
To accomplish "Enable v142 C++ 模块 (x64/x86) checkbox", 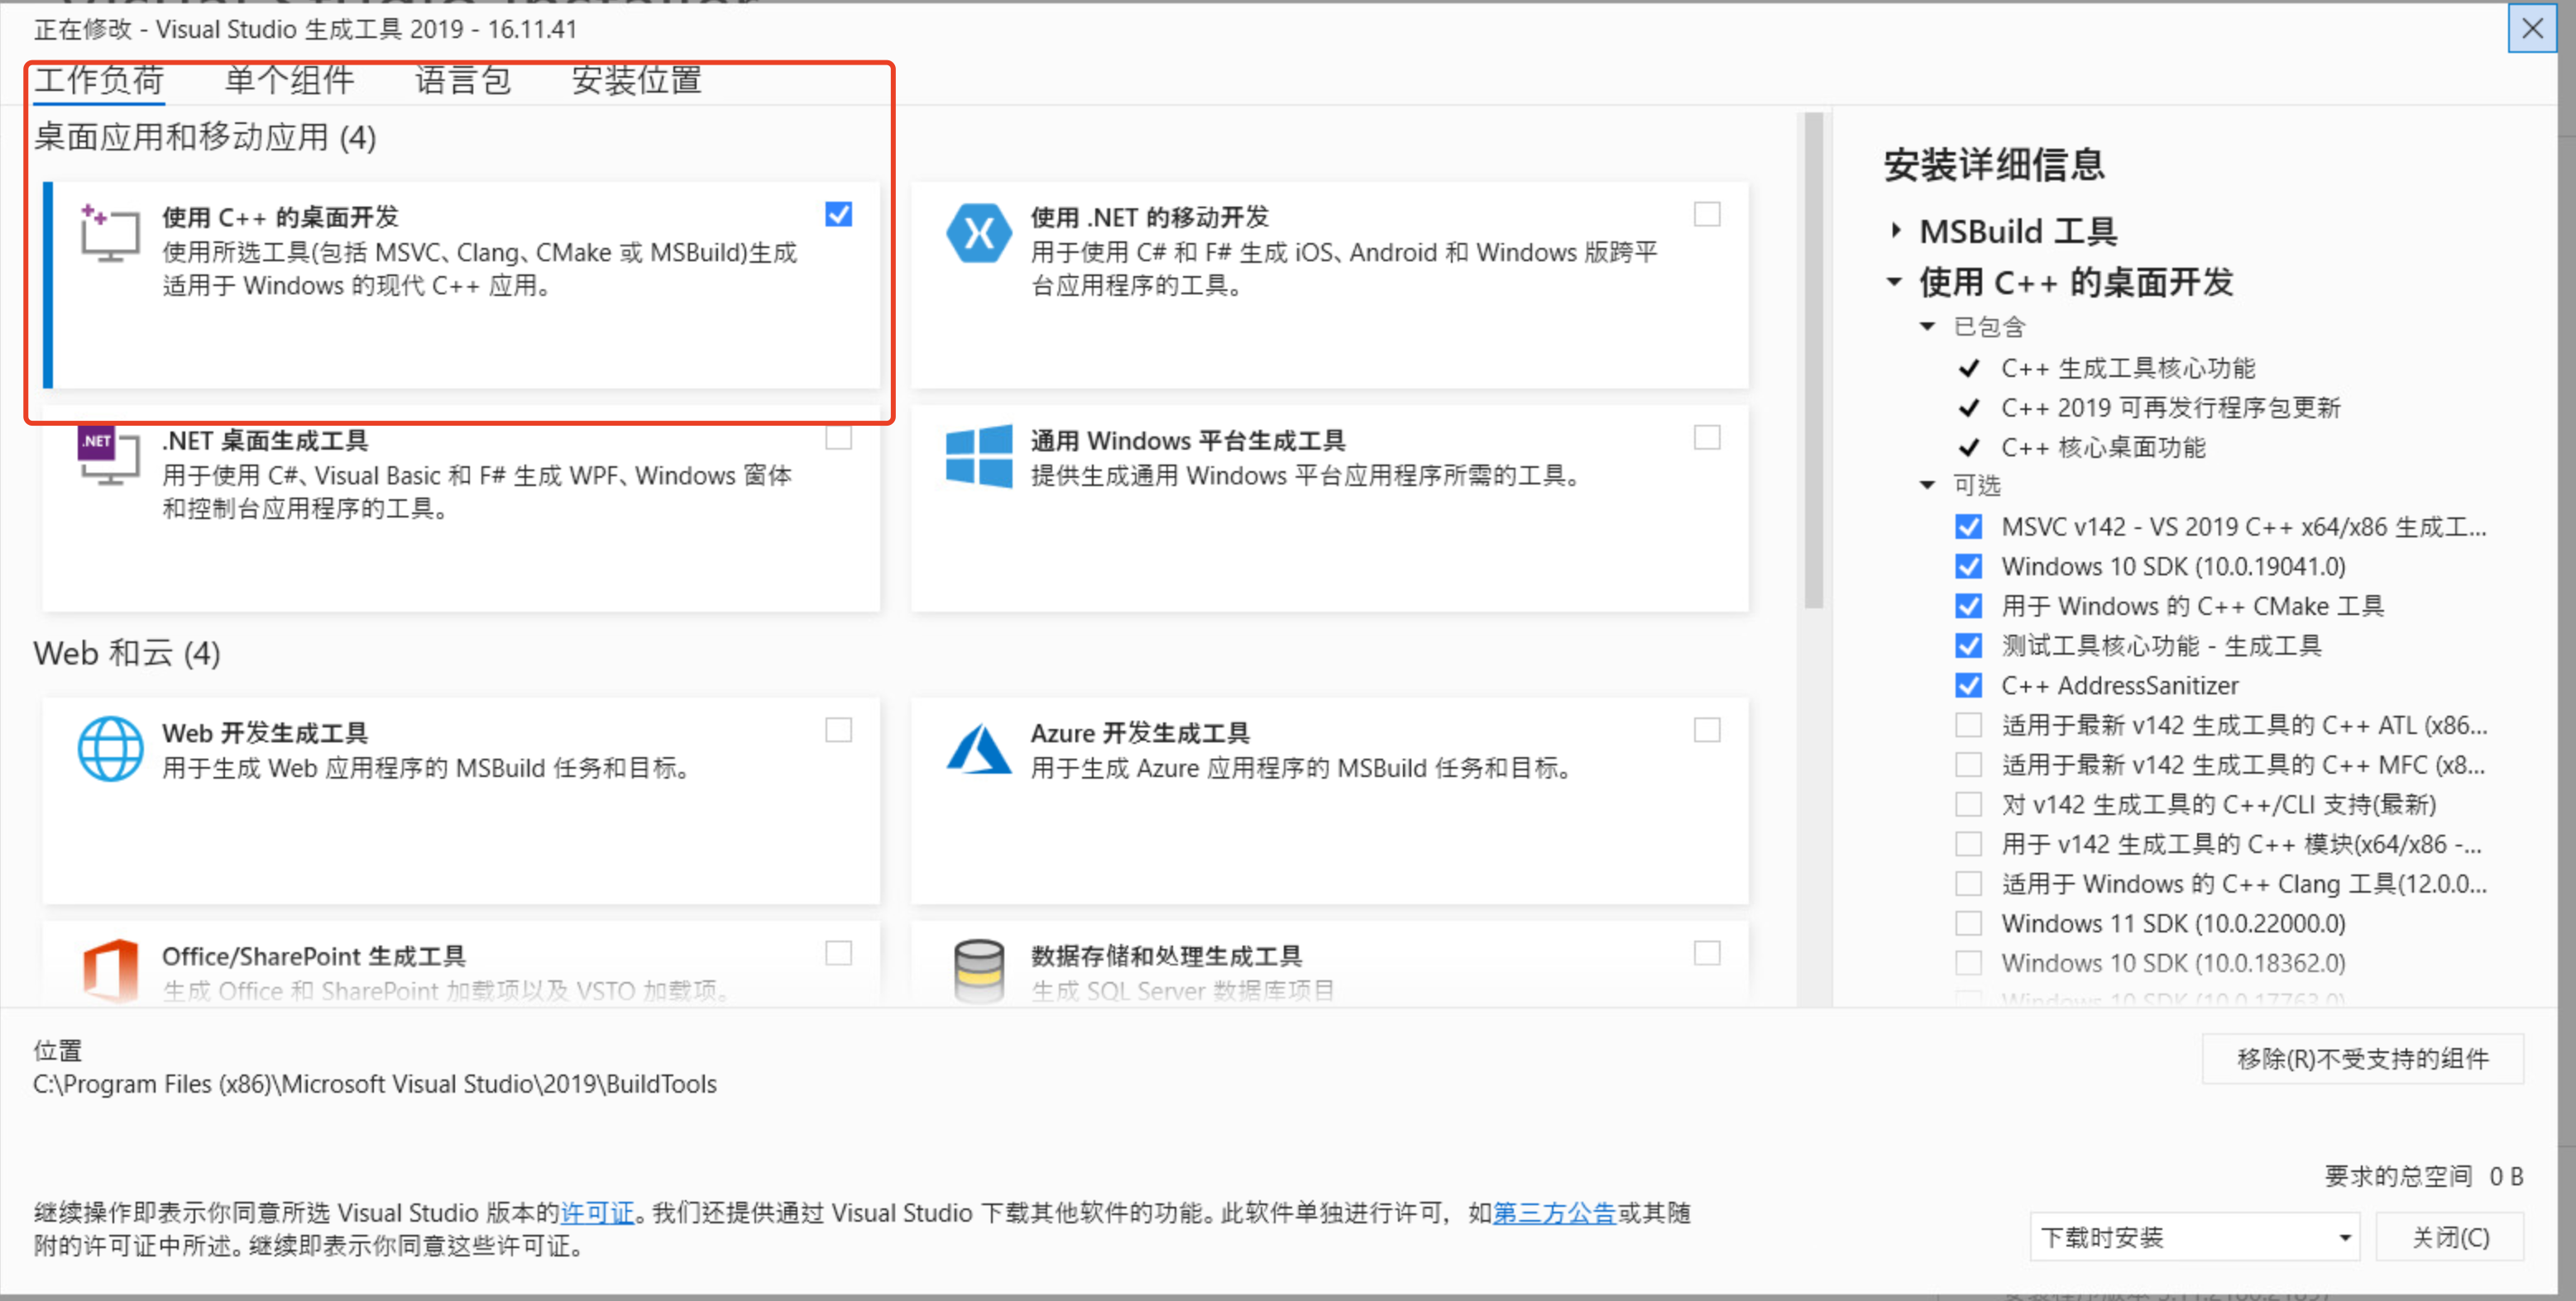I will 1967,845.
